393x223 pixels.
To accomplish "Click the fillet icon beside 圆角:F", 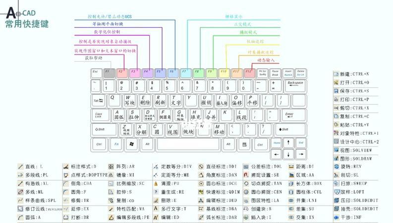I will 66,192.
